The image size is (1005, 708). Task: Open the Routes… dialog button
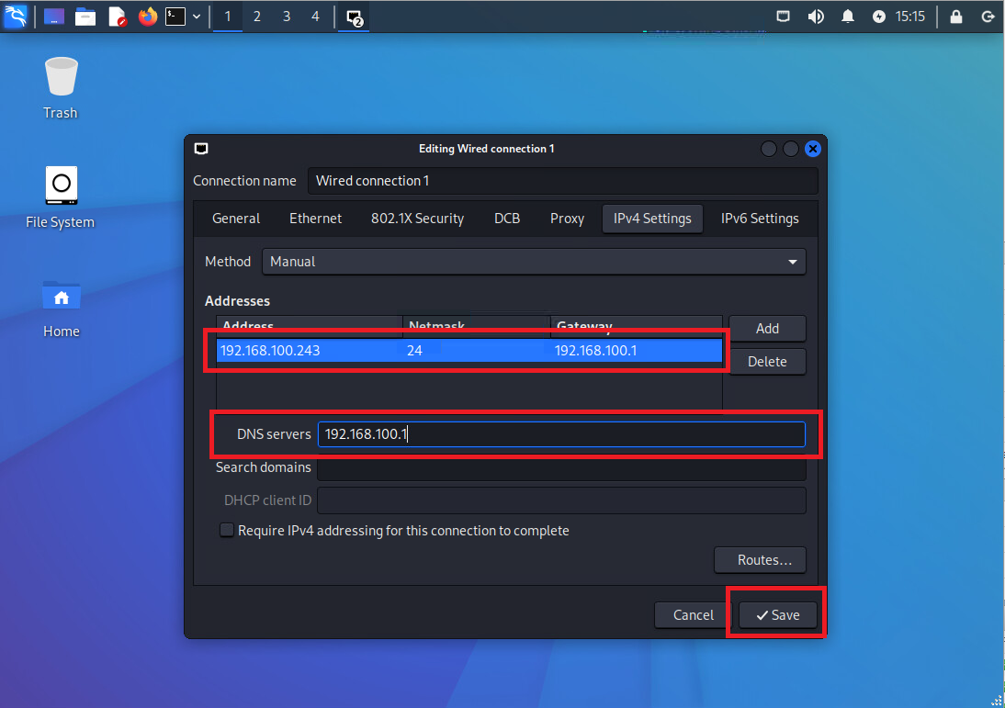760,560
